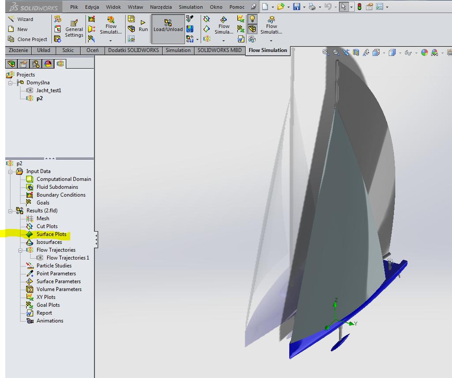The width and height of the screenshot is (452, 378).
Task: Switch to the SOLIDWORKS MBD tab
Action: 220,50
